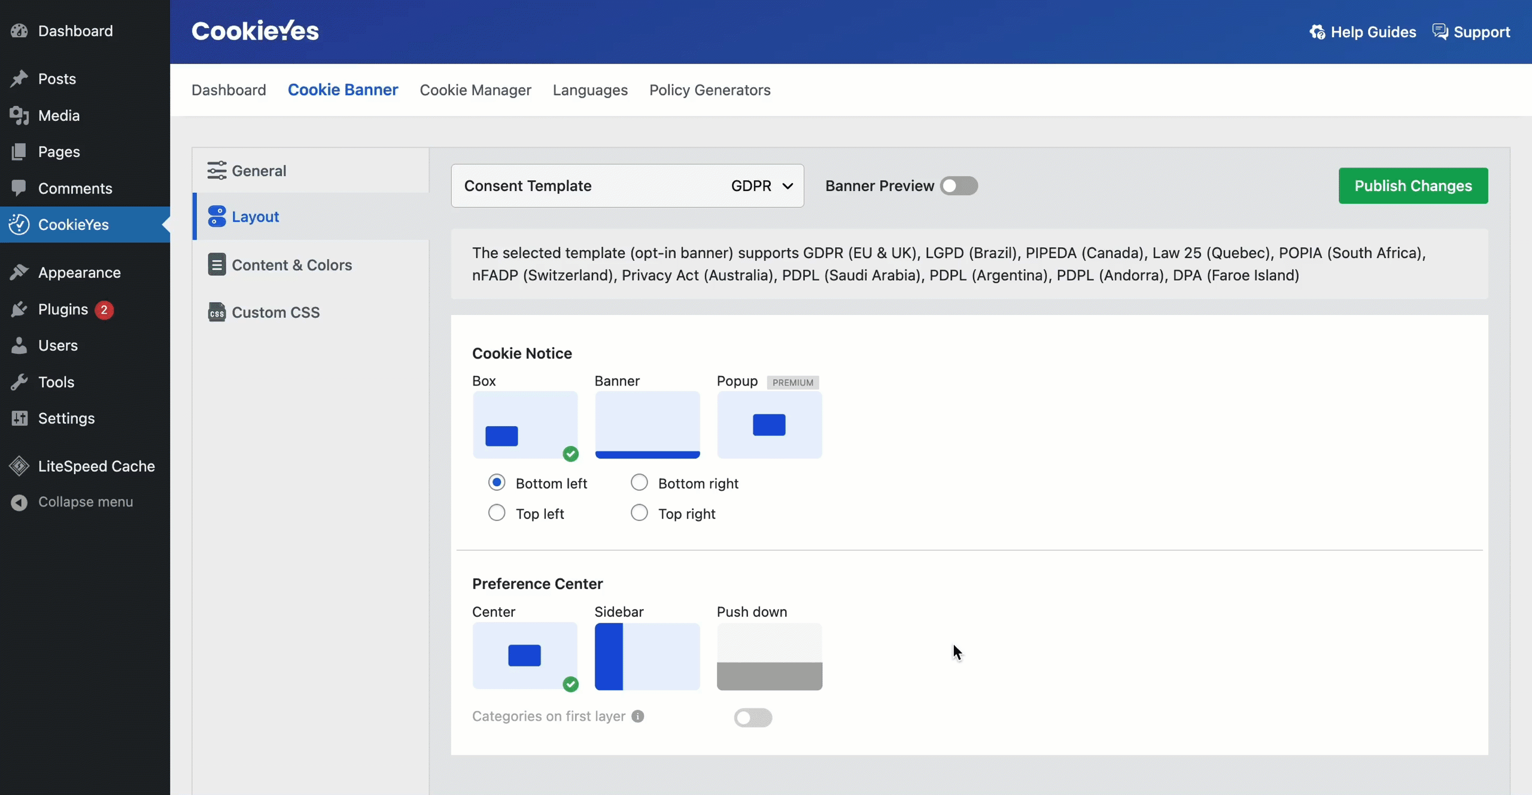Viewport: 1532px width, 795px height.
Task: Toggle the Banner Preview switch
Action: pos(959,186)
